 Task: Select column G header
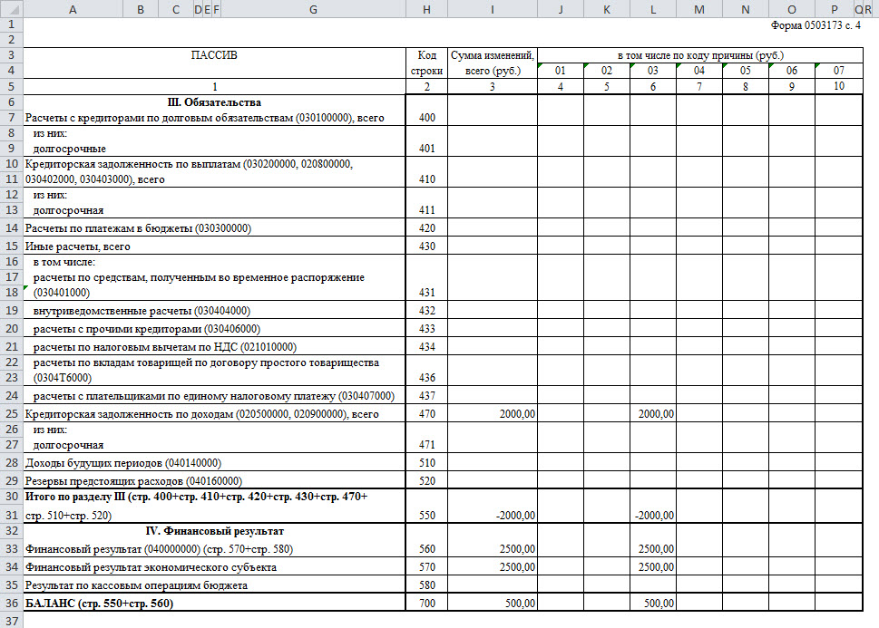point(312,9)
